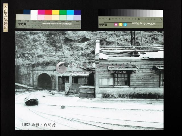Open the old mine photograph
The image size is (182, 136).
click(89, 80)
